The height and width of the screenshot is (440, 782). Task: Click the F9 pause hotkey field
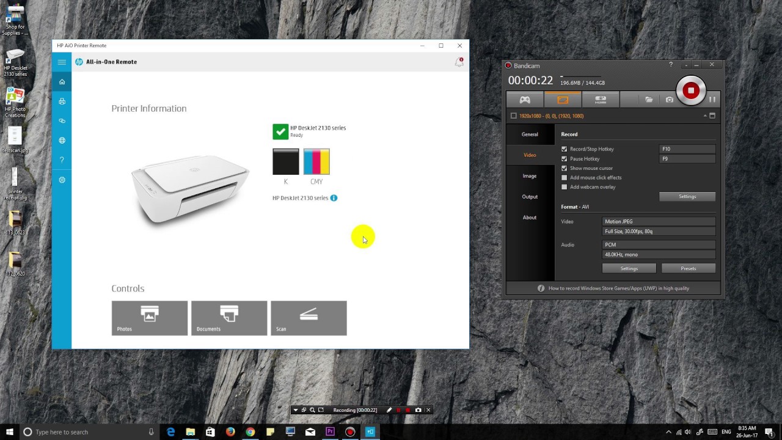point(687,159)
